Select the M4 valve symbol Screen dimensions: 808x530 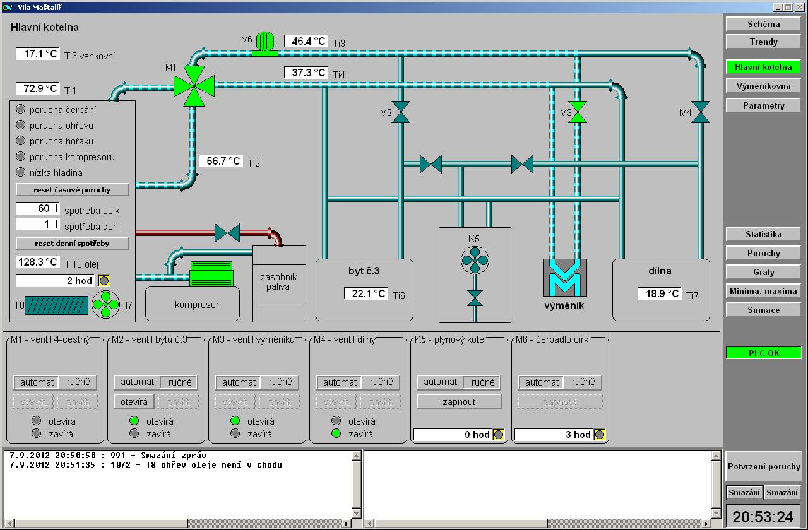click(700, 112)
